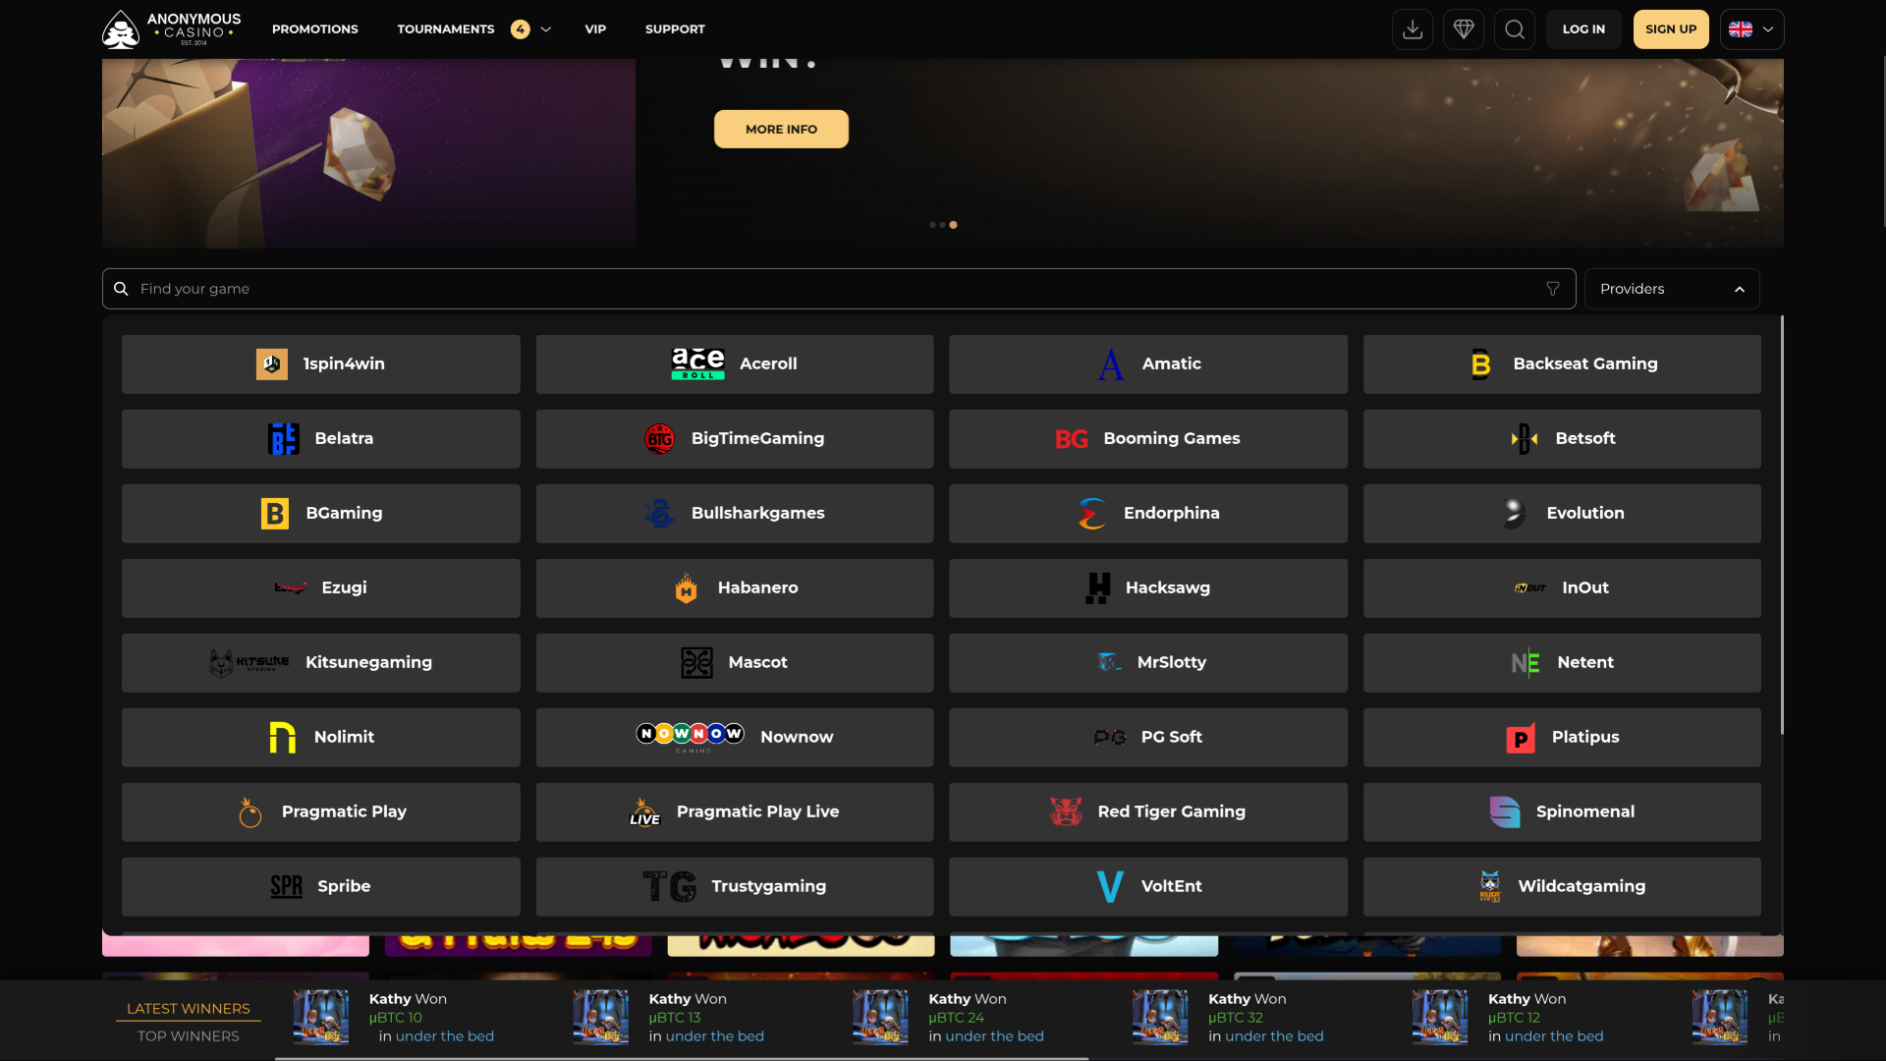Pick the Pragmatic Play Live provider
1886x1061 pixels.
coord(735,812)
